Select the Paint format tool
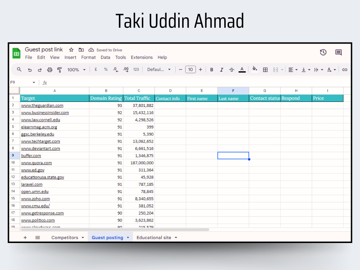Screen dimensions: 360x270 59,69
